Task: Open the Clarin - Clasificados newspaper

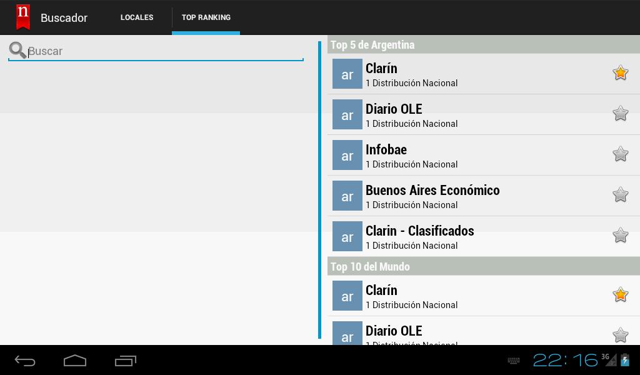Action: [484, 236]
